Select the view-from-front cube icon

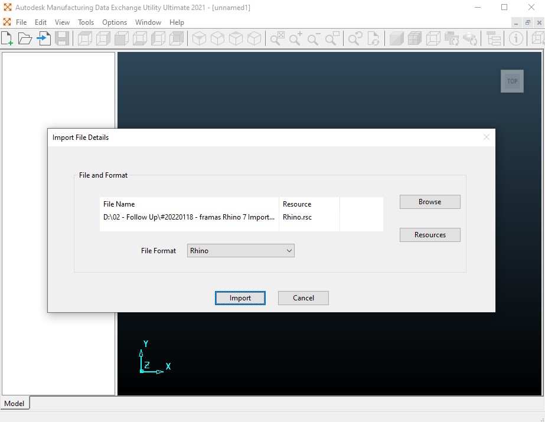(122, 38)
